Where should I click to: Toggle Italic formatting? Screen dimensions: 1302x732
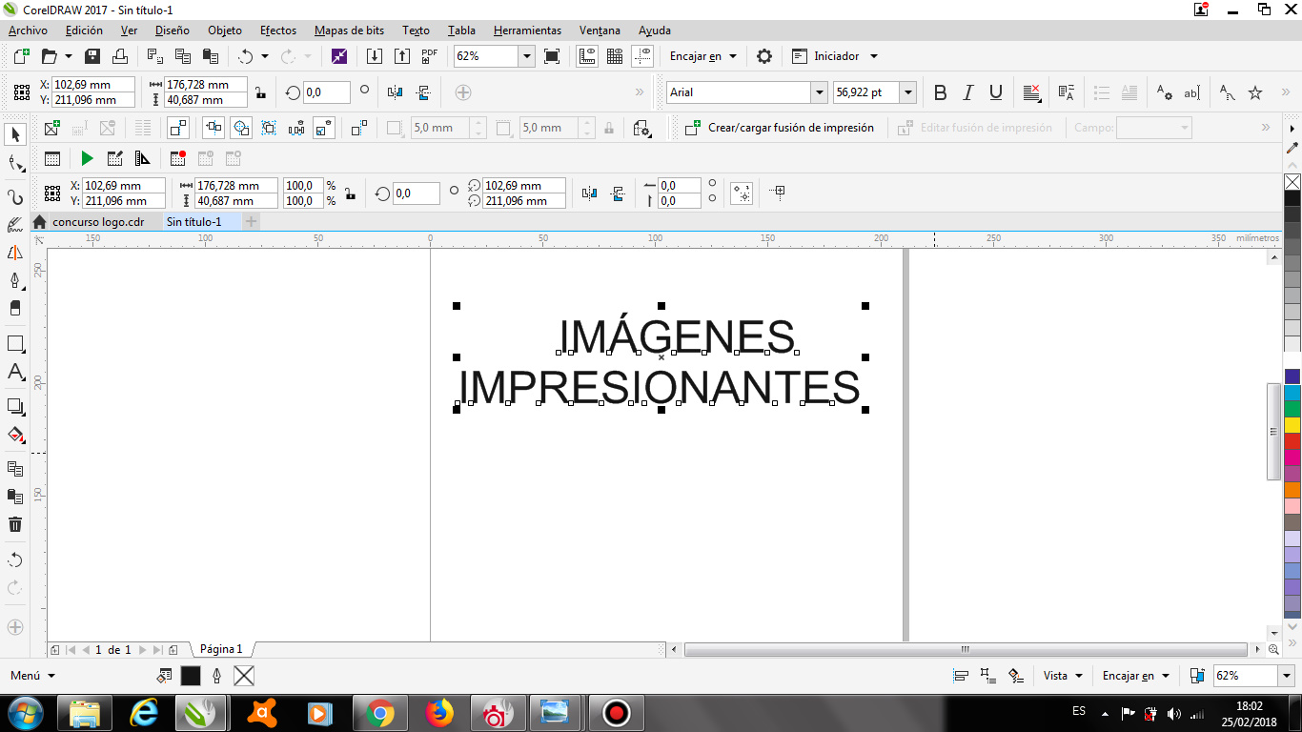[968, 92]
